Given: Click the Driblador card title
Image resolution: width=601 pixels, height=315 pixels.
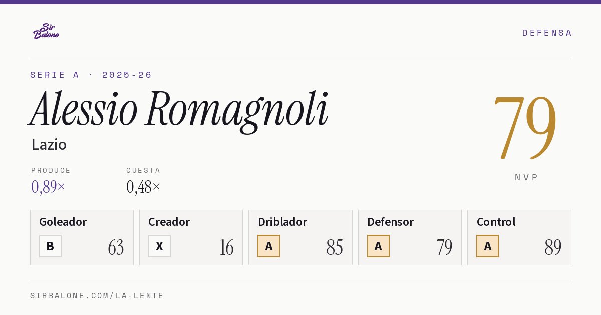Looking at the screenshot, I should pos(282,222).
